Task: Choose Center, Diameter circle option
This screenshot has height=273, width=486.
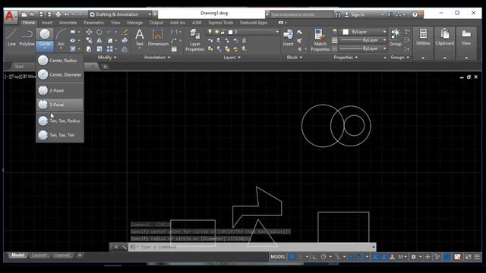Action: (60, 74)
